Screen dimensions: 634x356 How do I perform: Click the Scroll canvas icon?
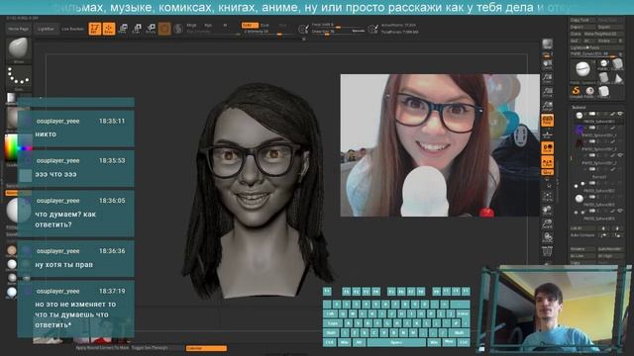coord(548,64)
